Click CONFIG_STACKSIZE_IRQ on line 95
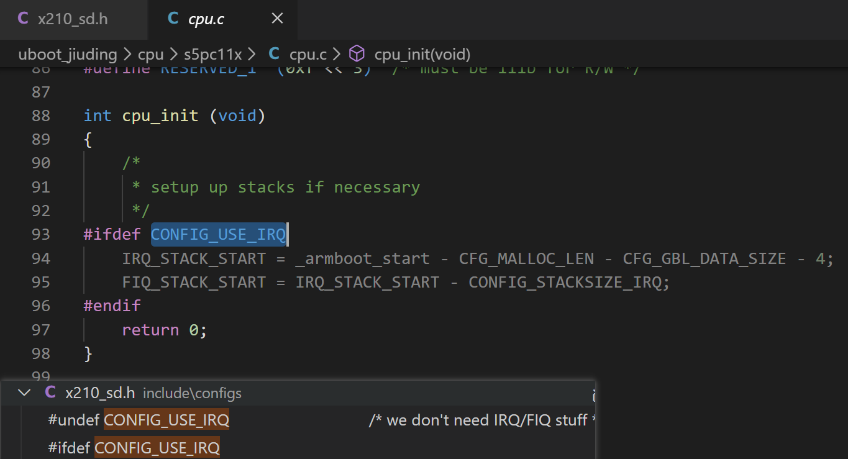This screenshot has width=848, height=459. (565, 283)
